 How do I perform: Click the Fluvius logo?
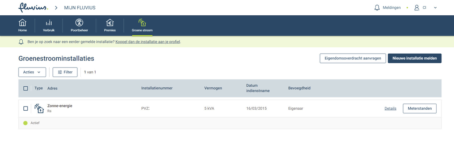(33, 7)
